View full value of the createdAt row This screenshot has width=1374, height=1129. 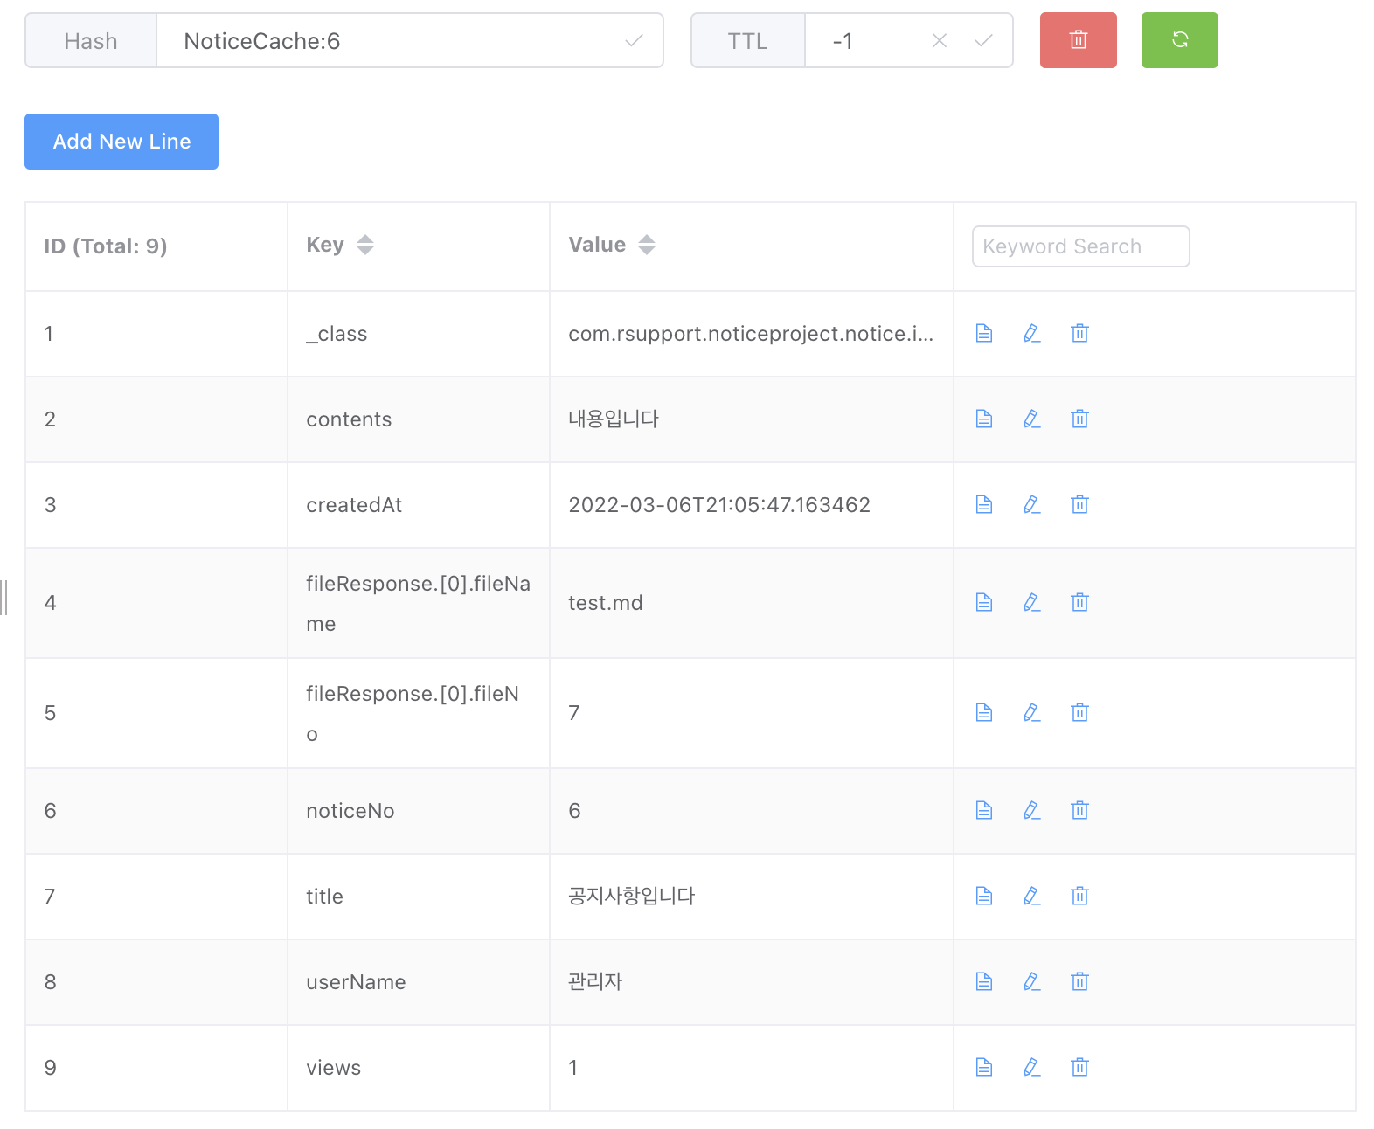tap(984, 504)
